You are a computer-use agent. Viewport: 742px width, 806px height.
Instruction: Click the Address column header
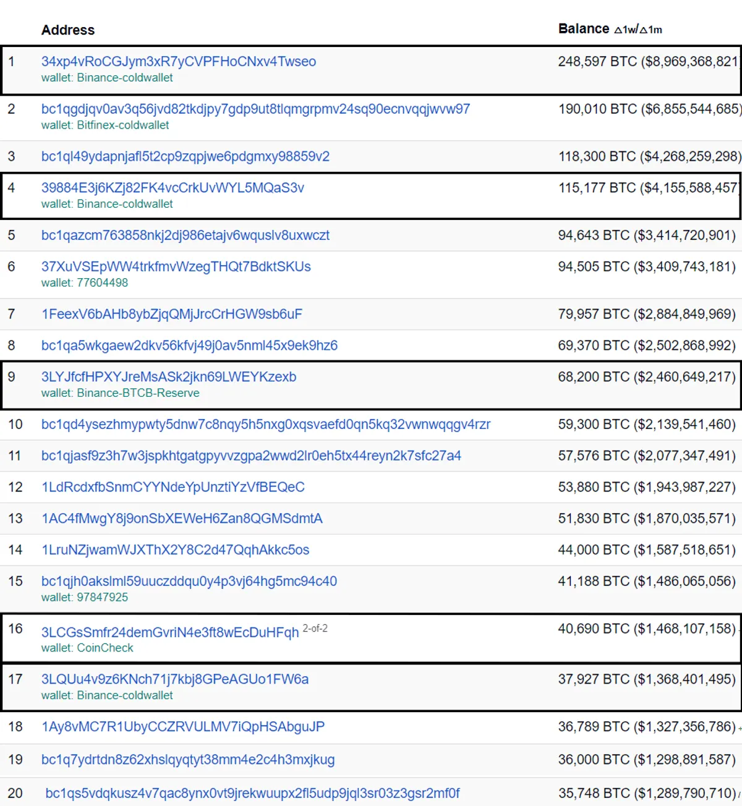coord(68,30)
